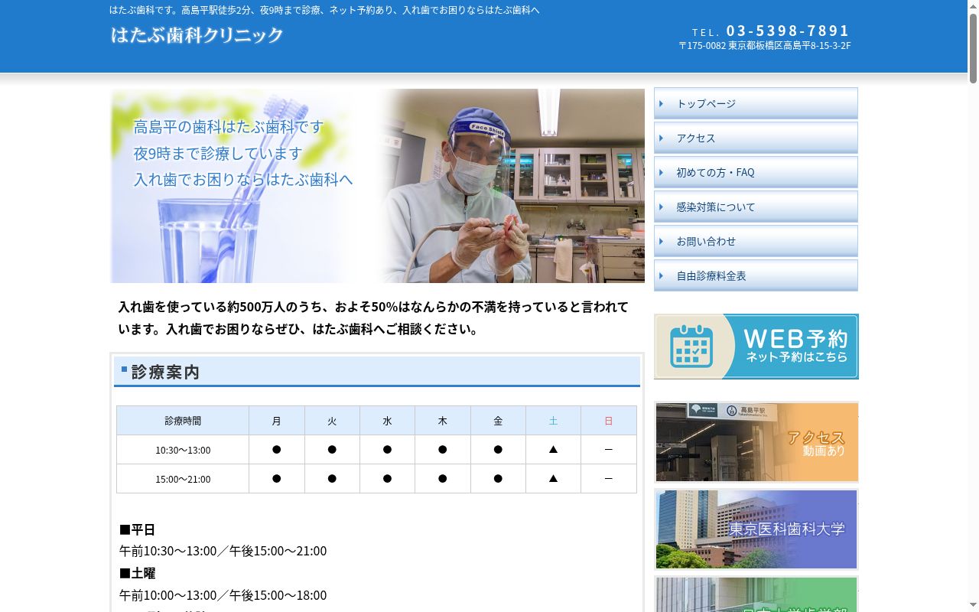Click the WEB予約 reservation banner text
Screen dimensions: 979x612
tap(795, 346)
